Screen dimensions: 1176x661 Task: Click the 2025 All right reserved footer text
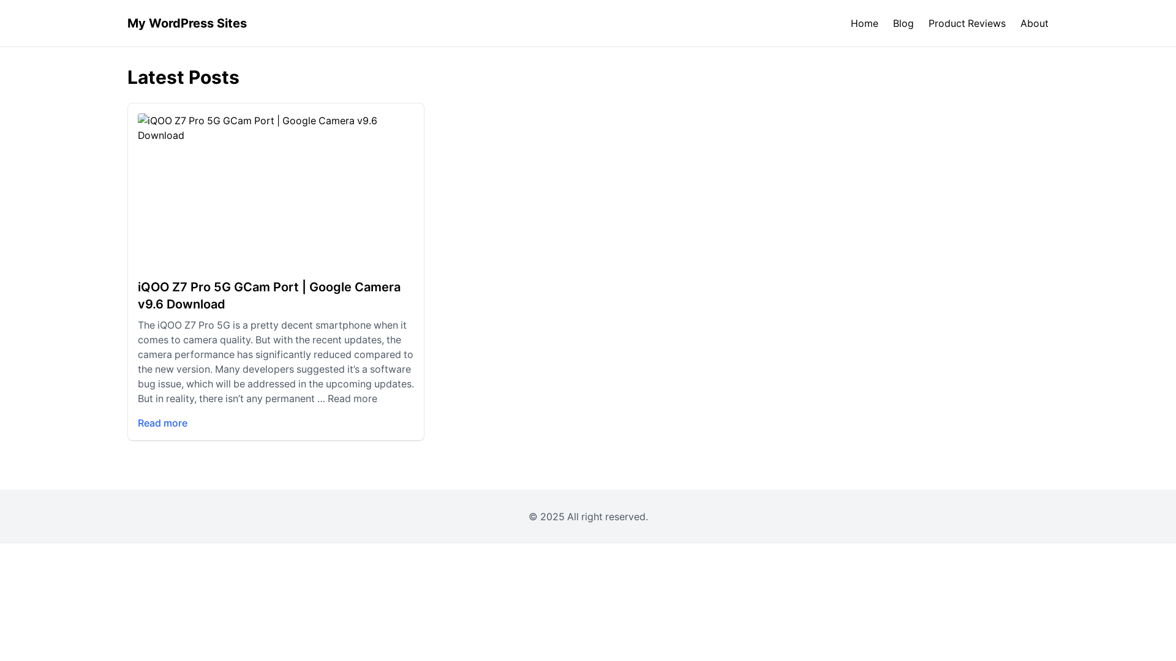pyautogui.click(x=588, y=517)
